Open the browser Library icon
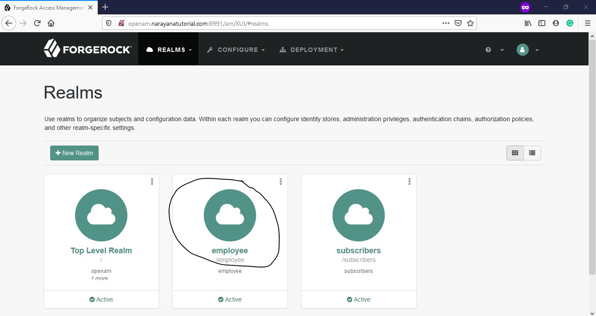This screenshot has width=596, height=316. tap(528, 24)
